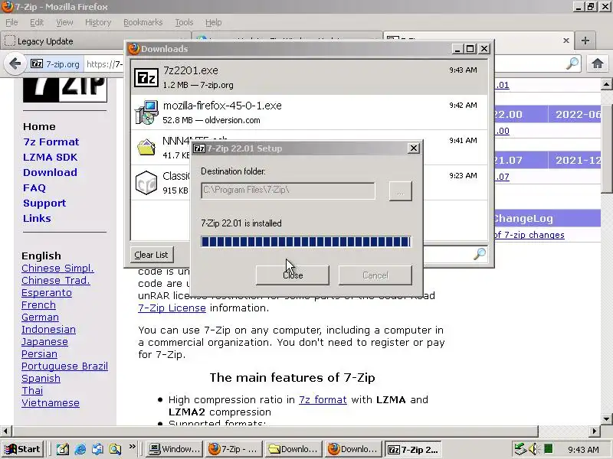The image size is (613, 459).
Task: Switch language to German
Action: pyautogui.click(x=40, y=317)
